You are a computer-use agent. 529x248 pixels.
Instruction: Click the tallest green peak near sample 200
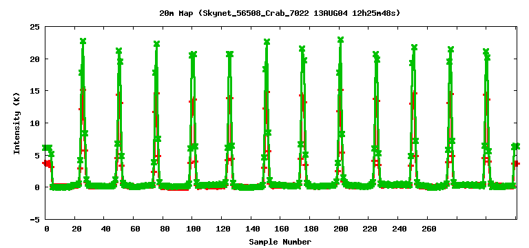pyautogui.click(x=340, y=40)
